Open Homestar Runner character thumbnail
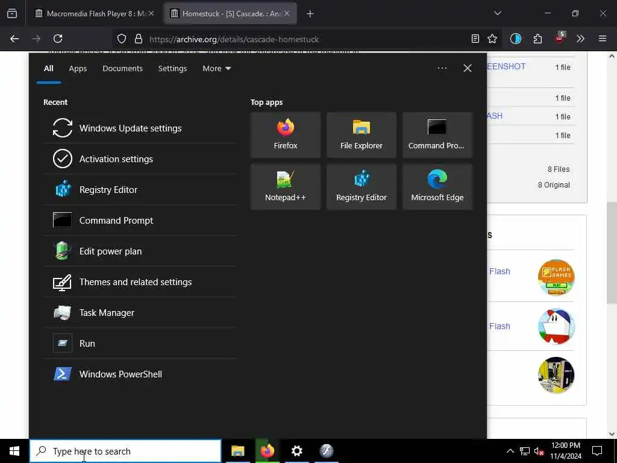This screenshot has height=463, width=617. click(x=556, y=326)
